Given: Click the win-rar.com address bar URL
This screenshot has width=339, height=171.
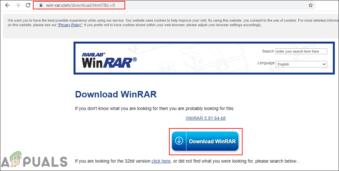Looking at the screenshot, I should 80,5.
